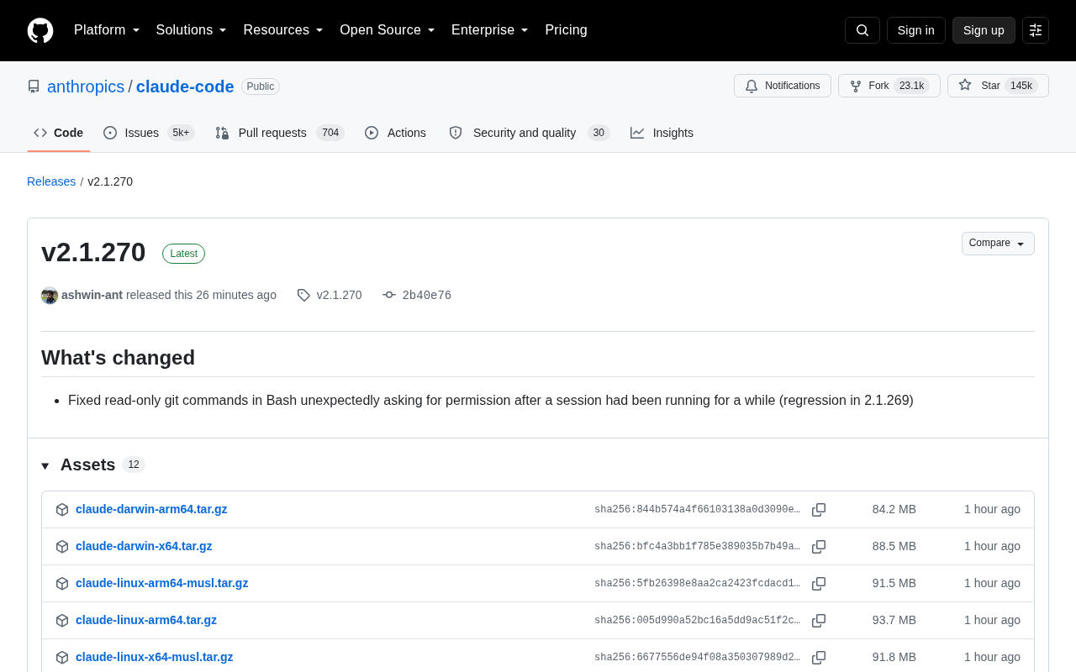Screen dimensions: 1076x672
Task: Click the Star count 145k
Action: [1021, 86]
